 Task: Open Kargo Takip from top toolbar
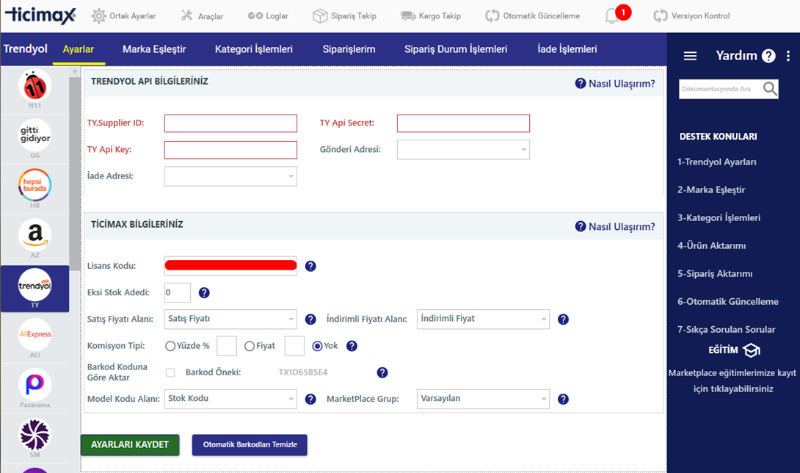coord(431,16)
